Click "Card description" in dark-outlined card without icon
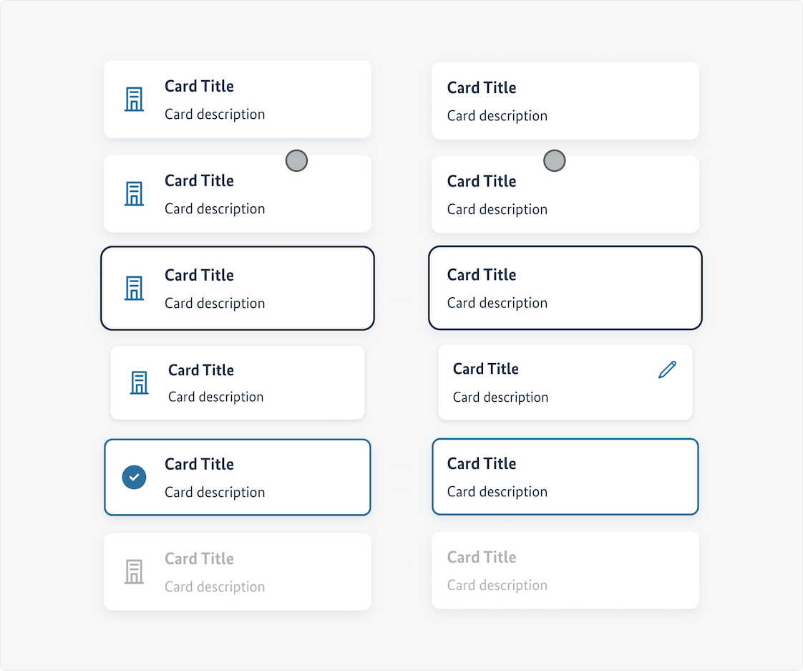This screenshot has width=803, height=671. (497, 303)
